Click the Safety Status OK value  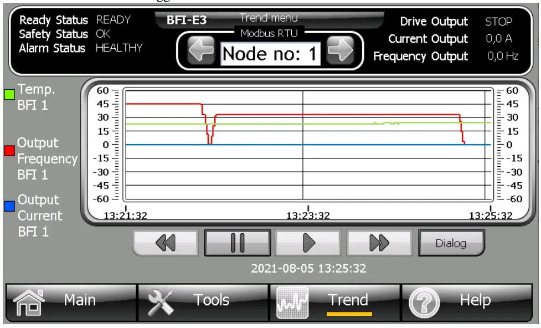coord(103,34)
